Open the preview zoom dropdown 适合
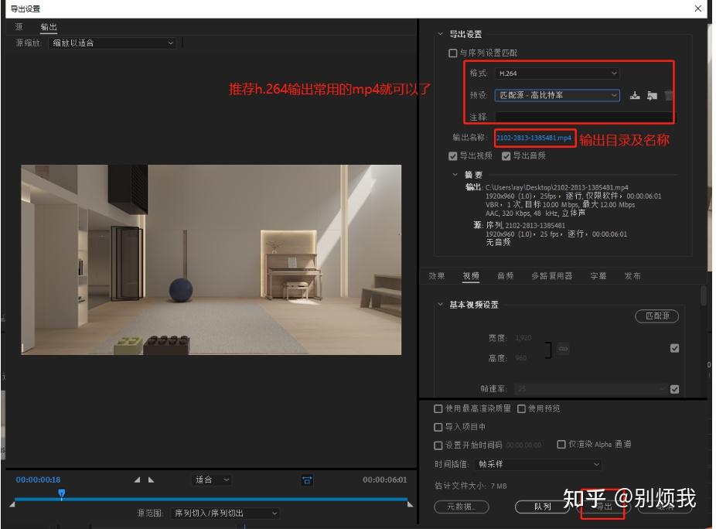Viewport: 716px width, 529px height. [x=211, y=480]
